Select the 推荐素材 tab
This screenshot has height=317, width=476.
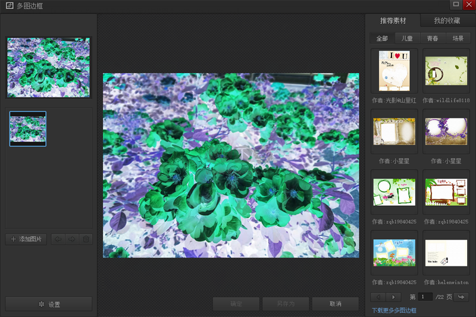tap(393, 21)
